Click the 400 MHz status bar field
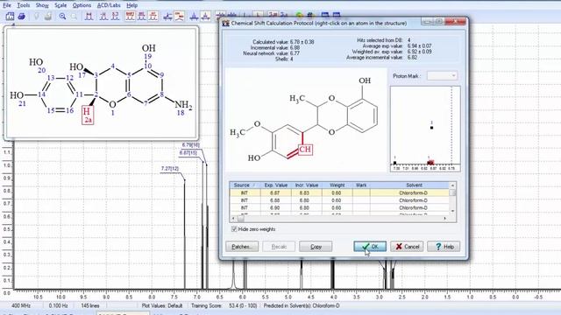This screenshot has height=315, width=561. coord(21,305)
